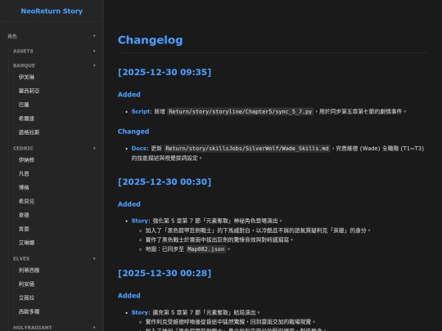Image resolution: width=442 pixels, height=331 pixels.
Task: Click the Story label under 00:28
Action: point(140,312)
